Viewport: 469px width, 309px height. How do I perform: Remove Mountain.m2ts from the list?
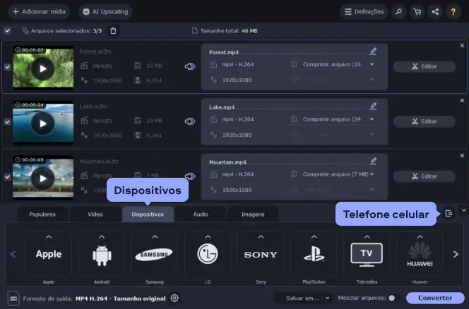coord(462,155)
